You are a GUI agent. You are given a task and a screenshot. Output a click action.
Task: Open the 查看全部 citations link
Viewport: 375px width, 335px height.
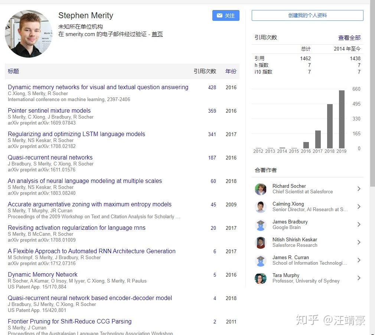point(349,38)
